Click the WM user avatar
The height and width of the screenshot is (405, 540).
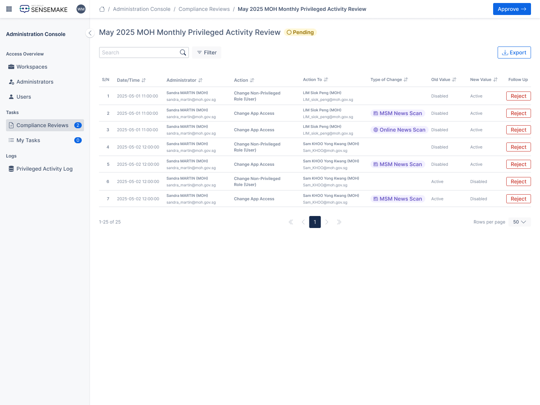click(x=81, y=9)
